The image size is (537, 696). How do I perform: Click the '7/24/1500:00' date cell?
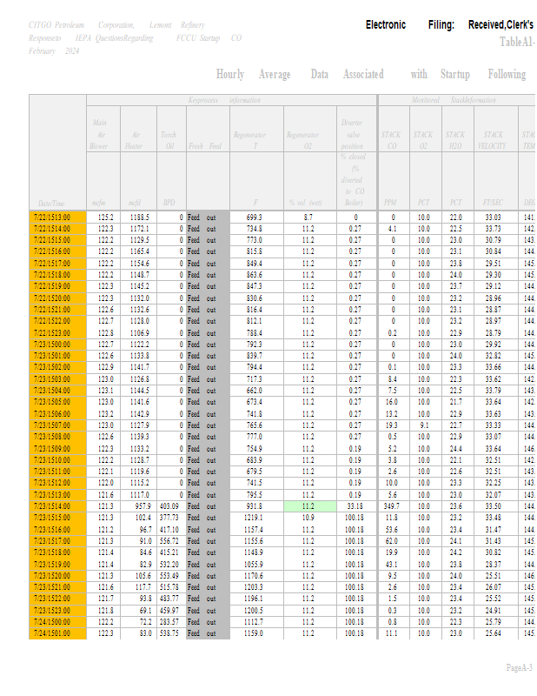tap(57, 622)
